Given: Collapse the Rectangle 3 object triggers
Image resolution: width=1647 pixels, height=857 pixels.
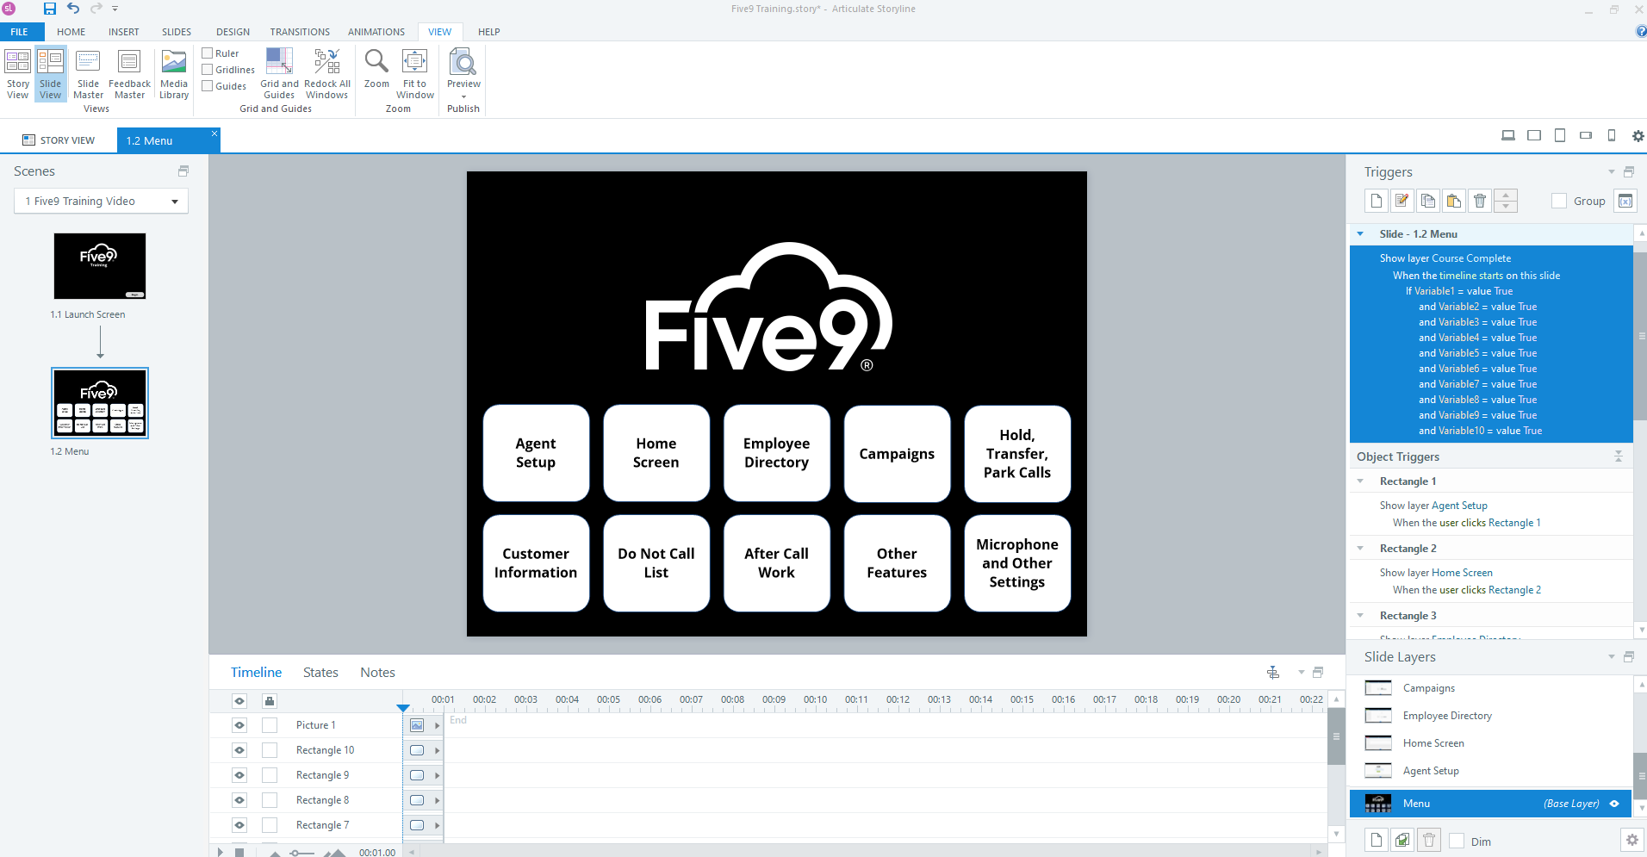Looking at the screenshot, I should (1360, 616).
